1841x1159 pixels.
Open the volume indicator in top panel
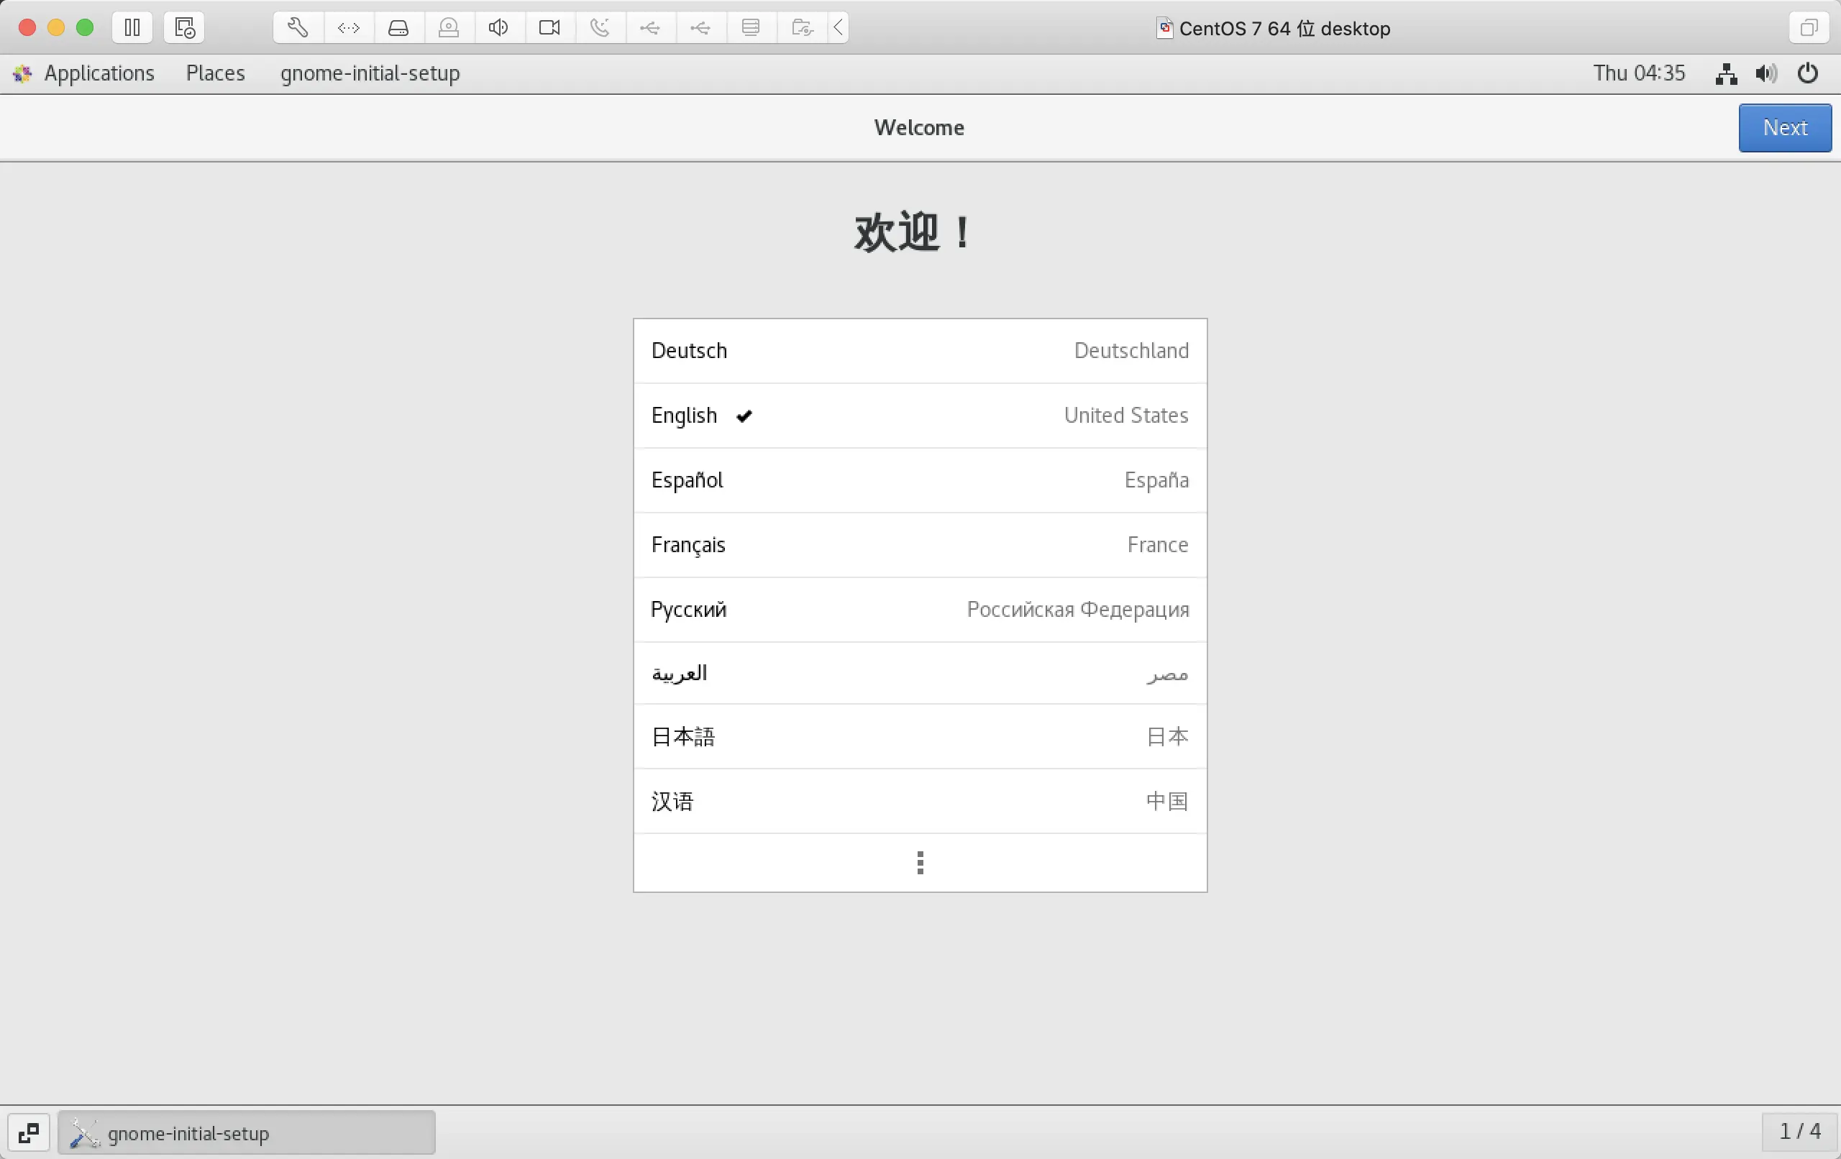click(1766, 73)
